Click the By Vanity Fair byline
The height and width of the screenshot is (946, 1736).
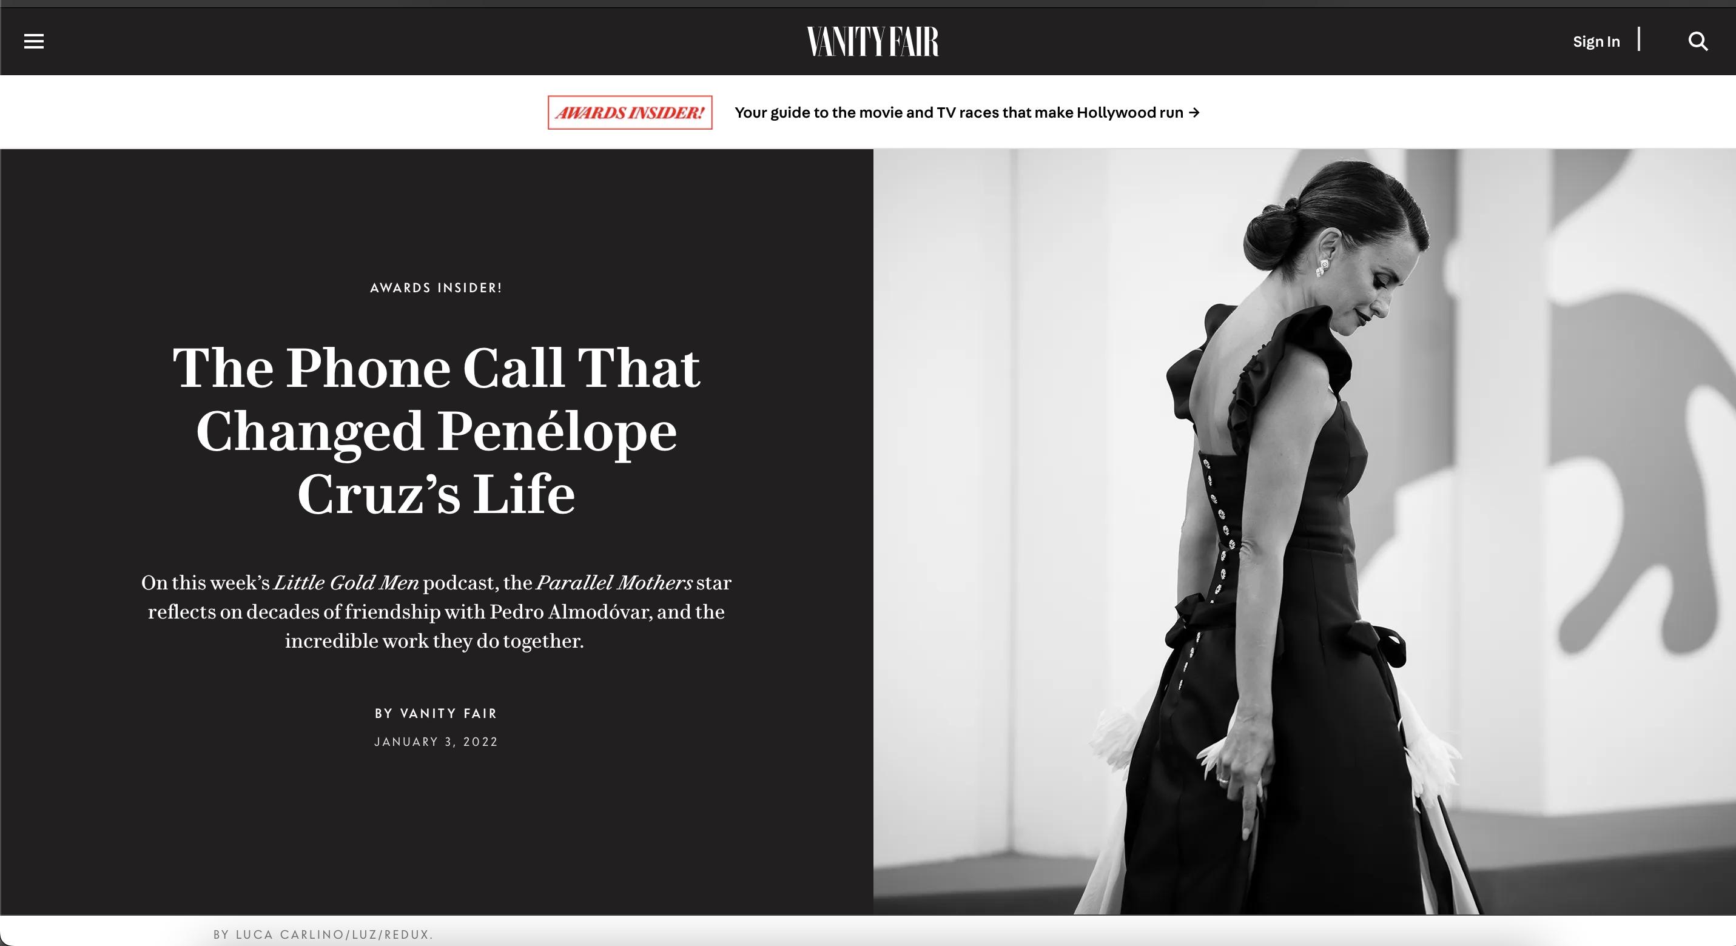[436, 714]
